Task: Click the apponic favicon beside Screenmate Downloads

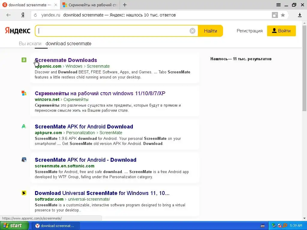Action: coord(24,60)
